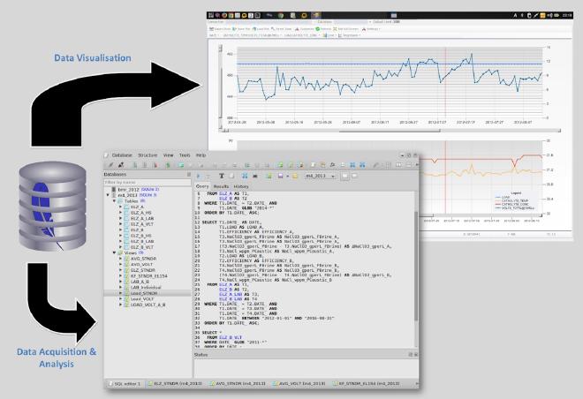
Task: Click the bold T text icon in query toolbar
Action: (x=221, y=176)
